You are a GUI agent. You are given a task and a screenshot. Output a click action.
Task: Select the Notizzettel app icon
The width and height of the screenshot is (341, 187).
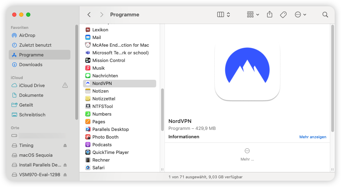click(88, 99)
